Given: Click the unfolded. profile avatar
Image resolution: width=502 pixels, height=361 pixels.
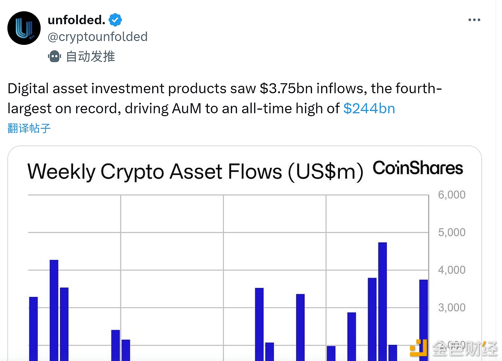Looking at the screenshot, I should pyautogui.click(x=24, y=28).
